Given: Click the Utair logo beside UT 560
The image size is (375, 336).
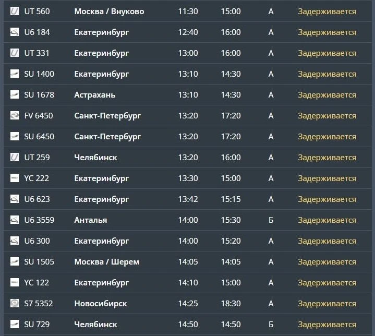Looking at the screenshot, I should pyautogui.click(x=15, y=11).
